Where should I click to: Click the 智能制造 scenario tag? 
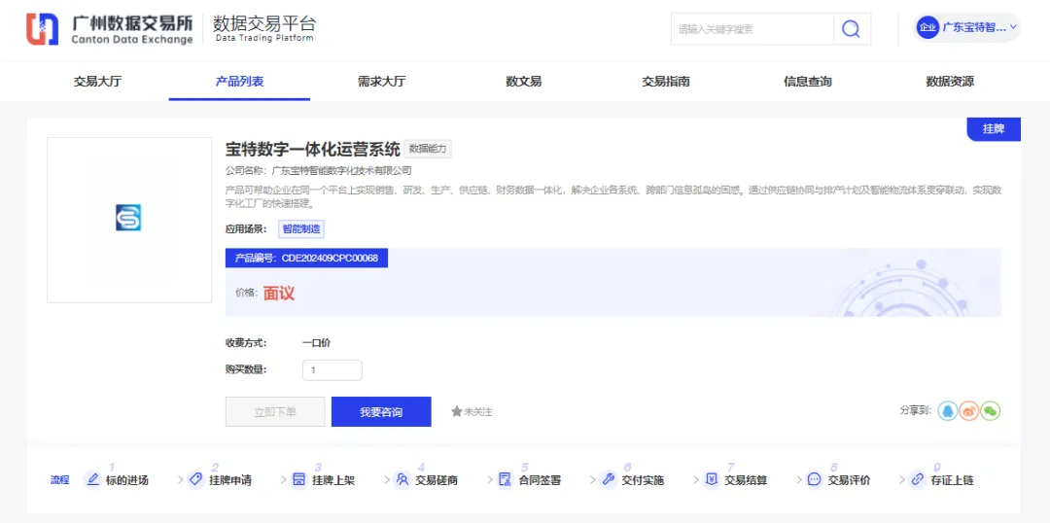point(301,229)
